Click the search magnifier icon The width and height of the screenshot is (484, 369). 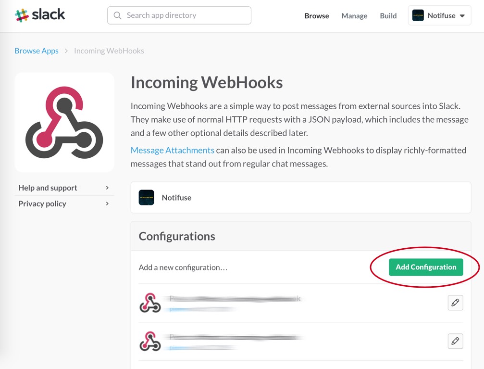coord(117,15)
